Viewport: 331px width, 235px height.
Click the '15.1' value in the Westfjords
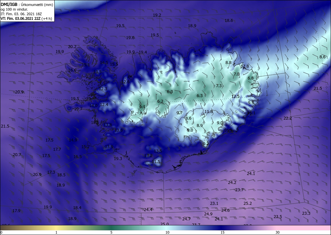(86, 65)
